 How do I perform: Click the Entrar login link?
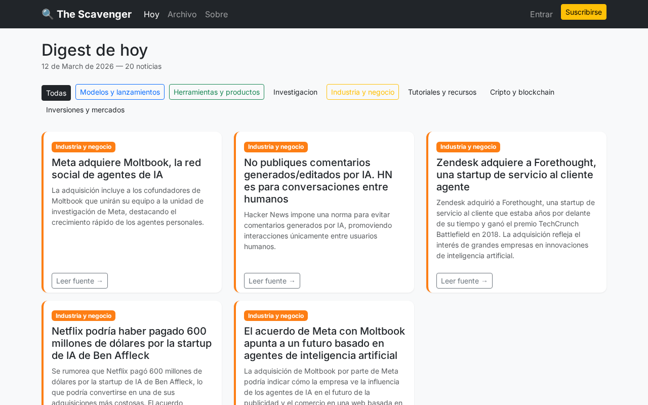(541, 14)
